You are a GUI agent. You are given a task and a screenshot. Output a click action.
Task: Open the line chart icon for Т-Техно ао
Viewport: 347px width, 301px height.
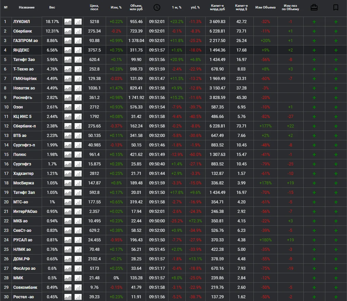(x=68, y=69)
